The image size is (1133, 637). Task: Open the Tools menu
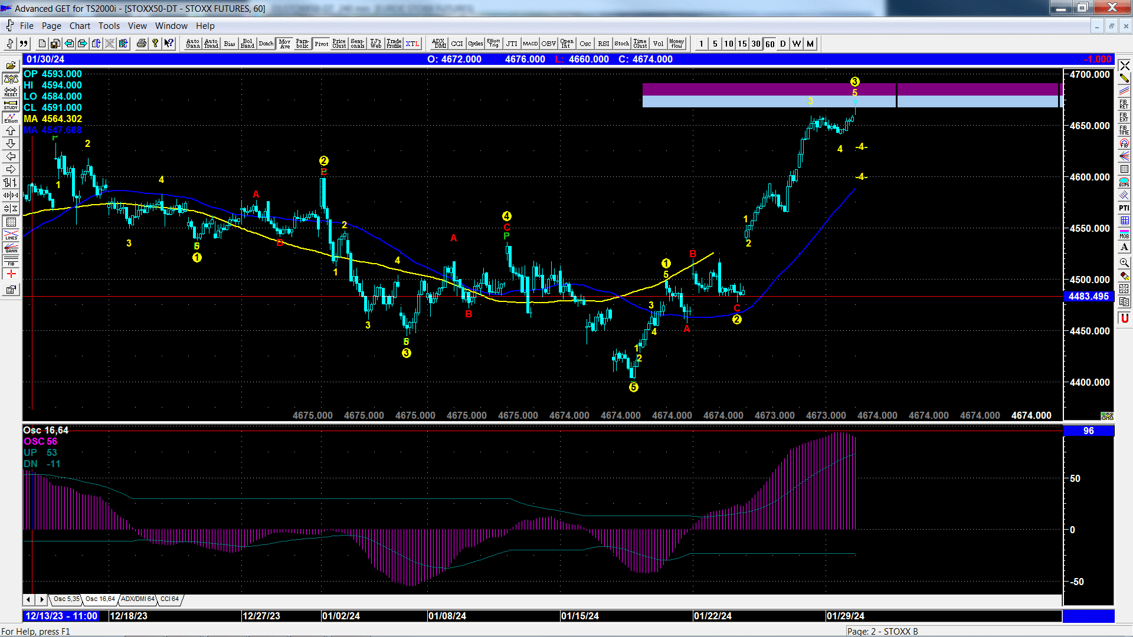click(109, 26)
